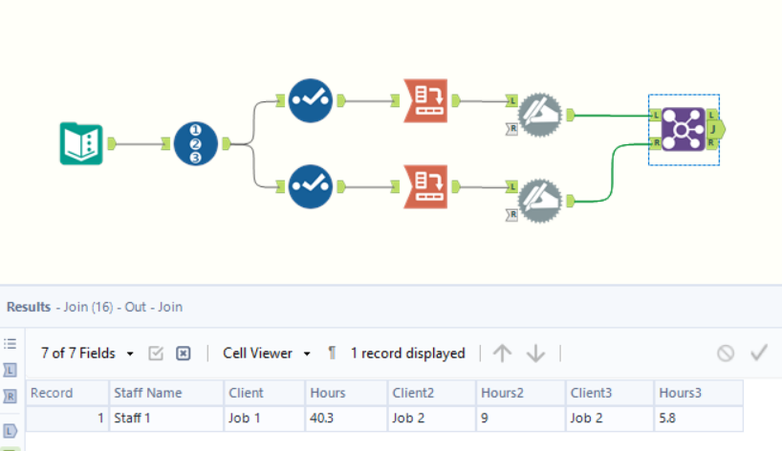
Task: Click the Record ID tool node
Action: click(x=195, y=143)
